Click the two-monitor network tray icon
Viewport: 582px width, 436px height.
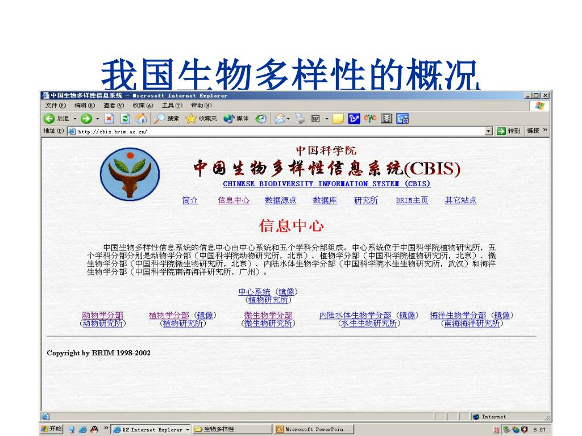click(506, 429)
